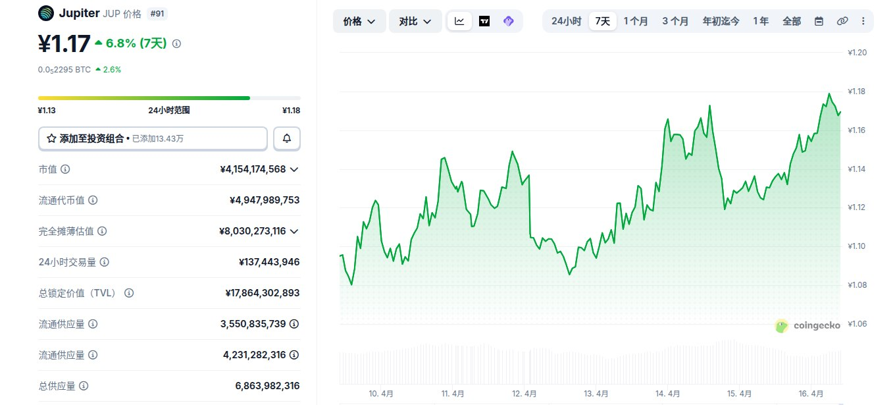Click the 添加至投资组合 button
This screenshot has height=405, width=895.
click(153, 138)
